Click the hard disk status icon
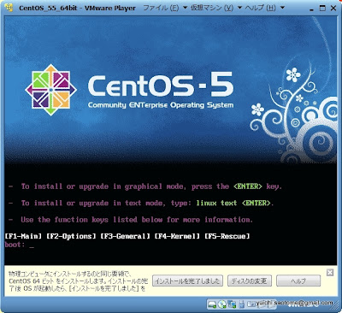This screenshot has height=313, width=342. click(212, 304)
